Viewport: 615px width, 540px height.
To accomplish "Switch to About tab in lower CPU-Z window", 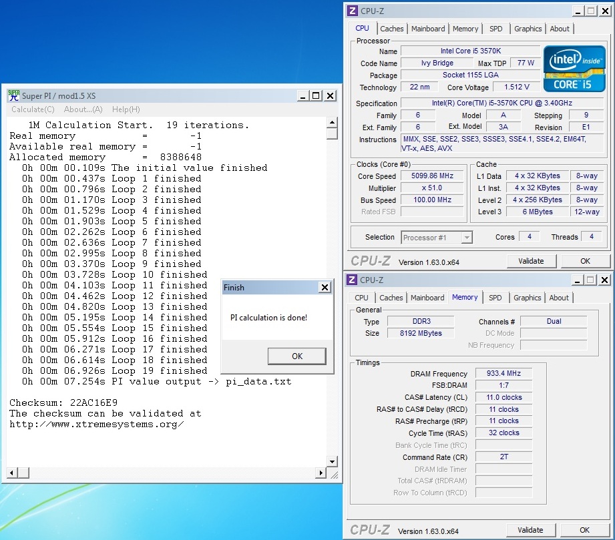I will pos(558,298).
